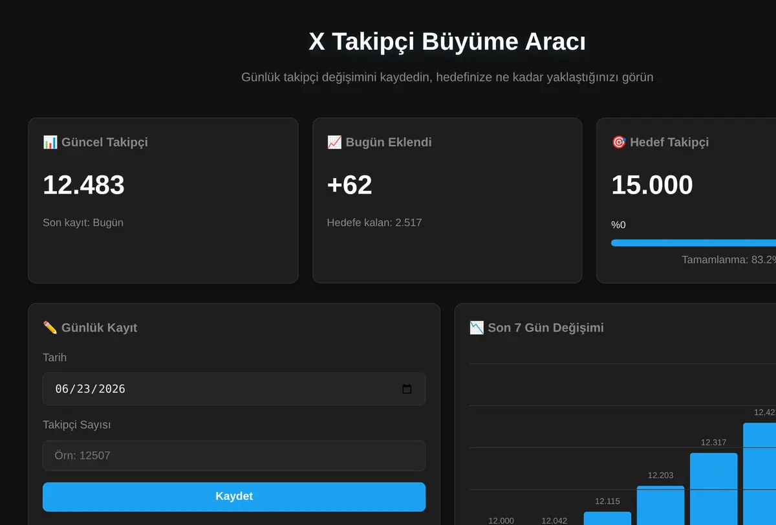Image resolution: width=776 pixels, height=525 pixels.
Task: Click the 15.000 target value
Action: point(652,185)
